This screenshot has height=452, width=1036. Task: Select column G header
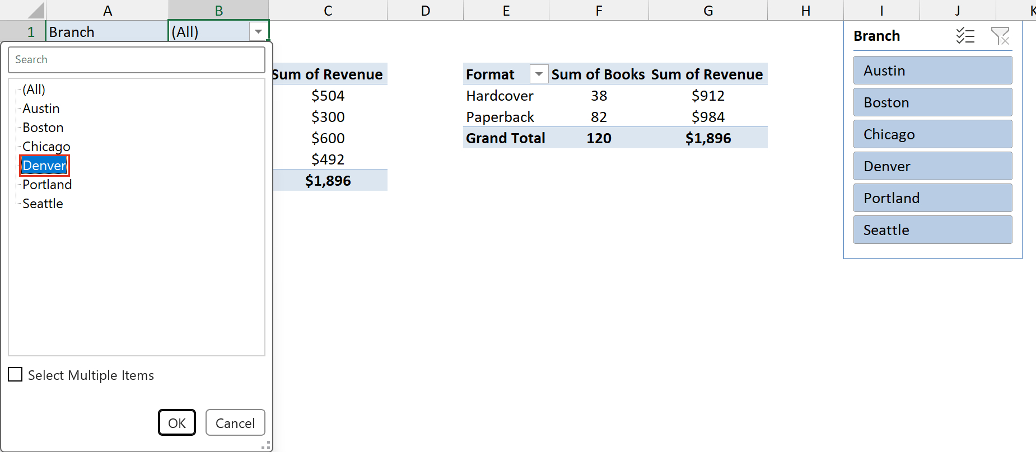tap(708, 10)
